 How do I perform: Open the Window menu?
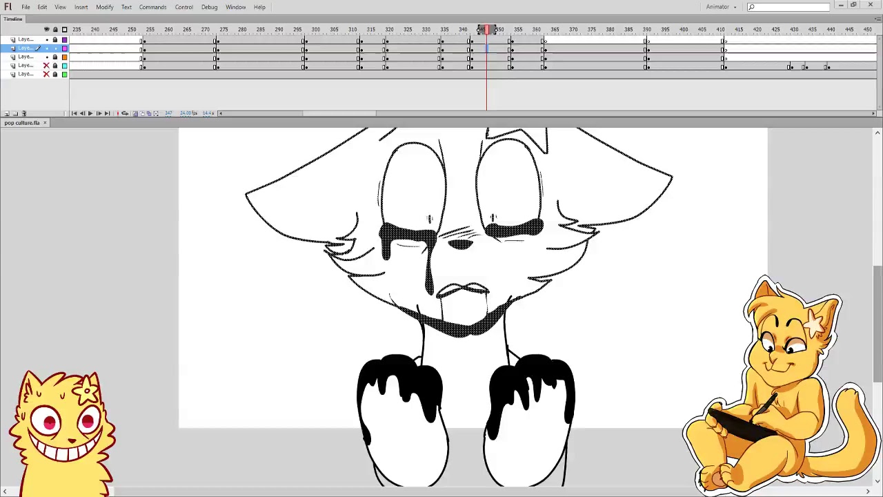235,7
